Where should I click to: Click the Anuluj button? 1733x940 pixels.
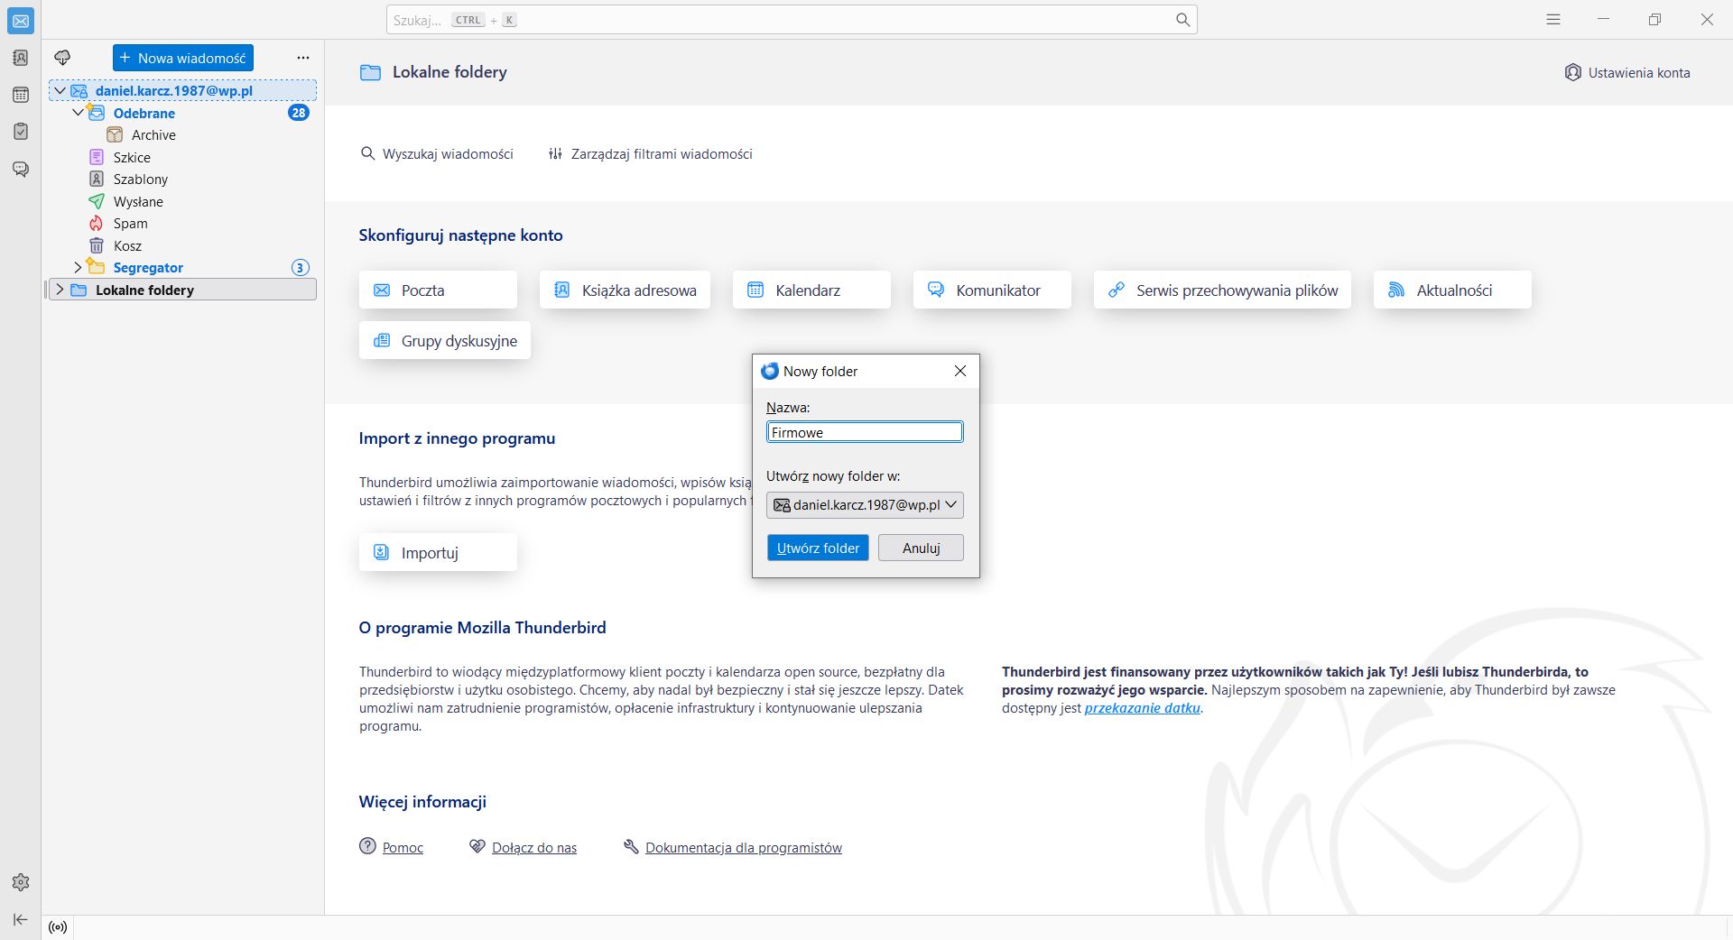point(921,548)
